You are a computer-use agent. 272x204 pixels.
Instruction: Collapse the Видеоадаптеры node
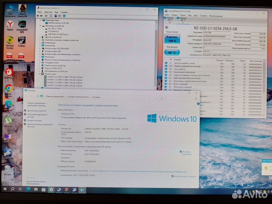[x=40, y=20]
